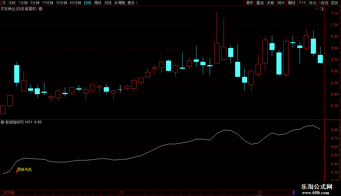Open the stock title dropdown arrow icon
This screenshot has width=341, height=196.
40,9
